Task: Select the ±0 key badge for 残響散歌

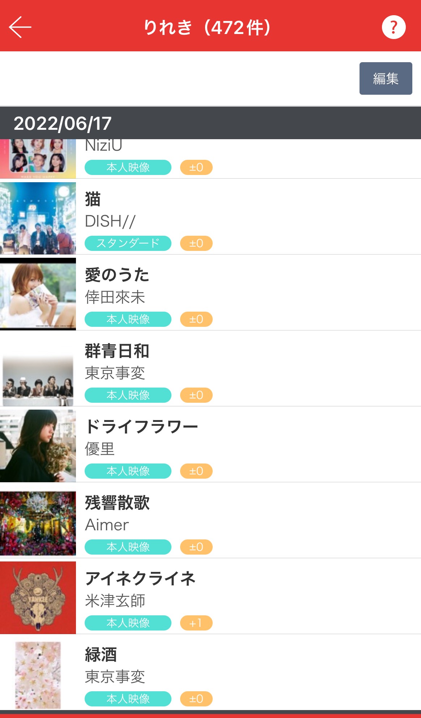Action: (196, 547)
